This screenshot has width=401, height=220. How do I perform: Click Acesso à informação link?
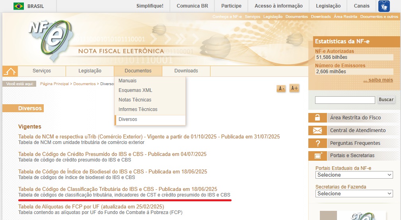tap(278, 6)
